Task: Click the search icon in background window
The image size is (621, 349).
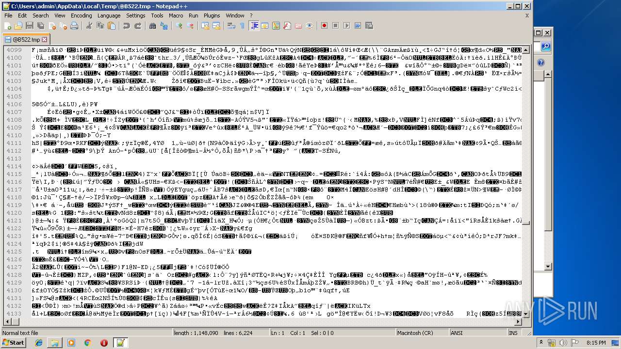Action: pyautogui.click(x=546, y=47)
